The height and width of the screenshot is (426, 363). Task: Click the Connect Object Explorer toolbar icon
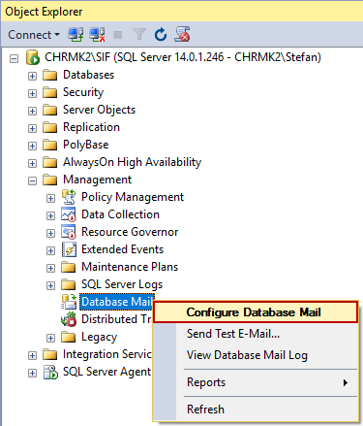coord(76,34)
